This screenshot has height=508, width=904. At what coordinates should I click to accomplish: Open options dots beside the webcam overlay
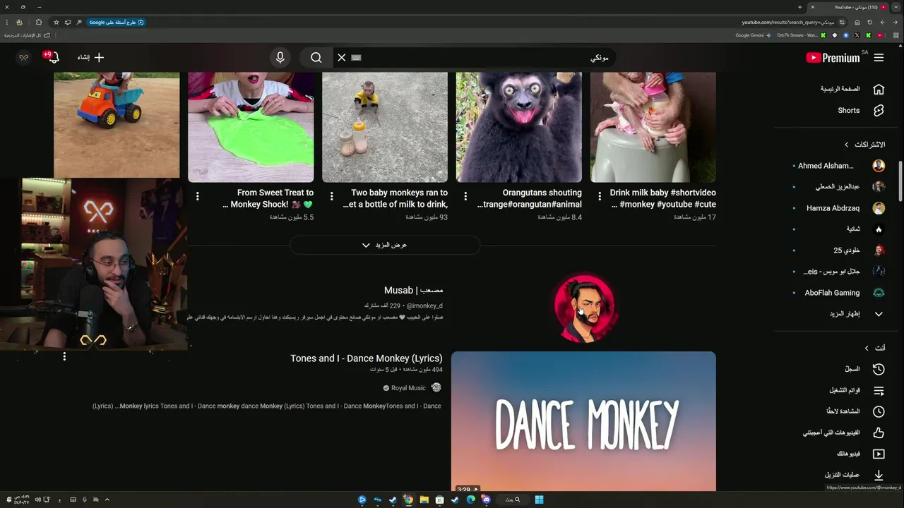point(64,357)
